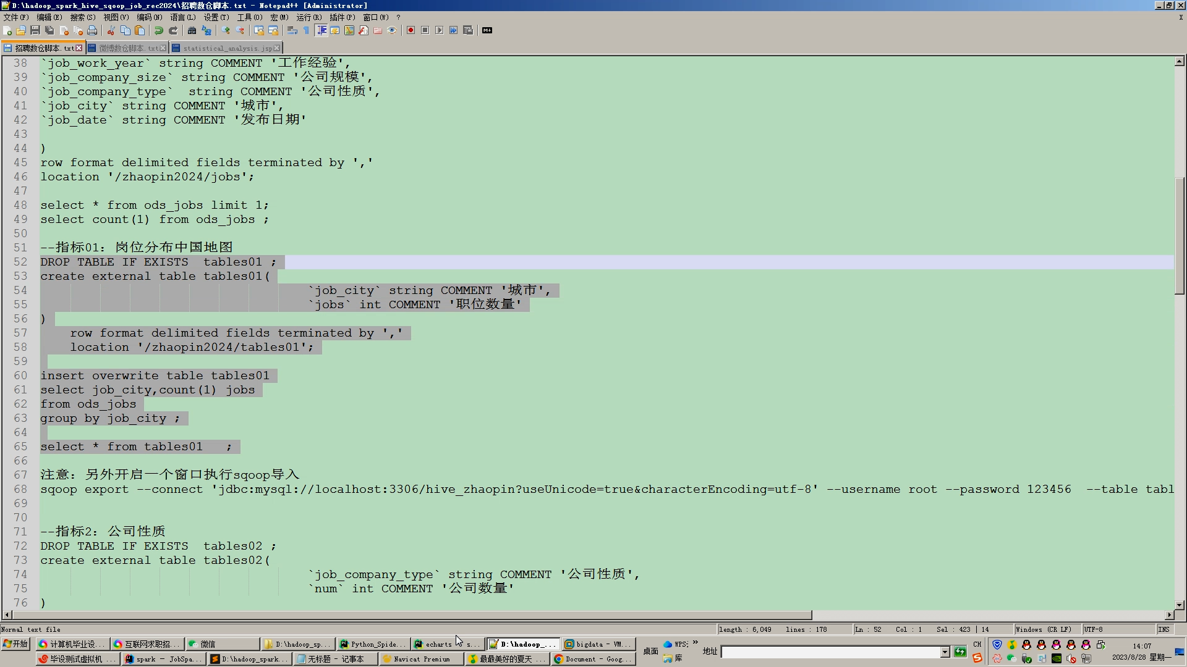The image size is (1187, 667).
Task: Open the 编码 (Encoding) menu
Action: click(149, 17)
